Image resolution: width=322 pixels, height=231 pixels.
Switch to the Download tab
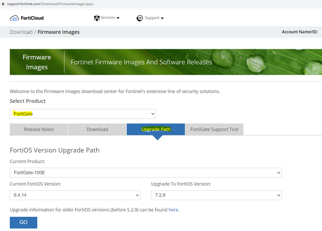pyautogui.click(x=97, y=130)
